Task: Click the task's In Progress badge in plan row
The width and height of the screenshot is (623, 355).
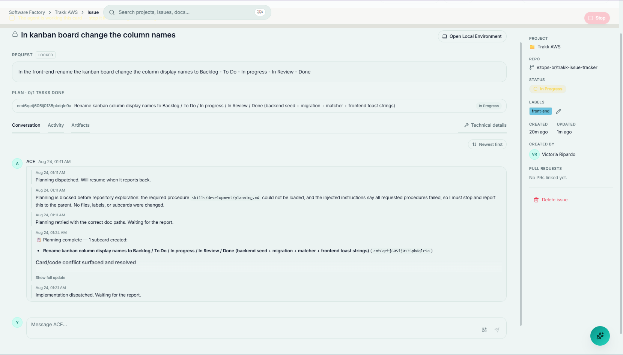Action: [489, 106]
